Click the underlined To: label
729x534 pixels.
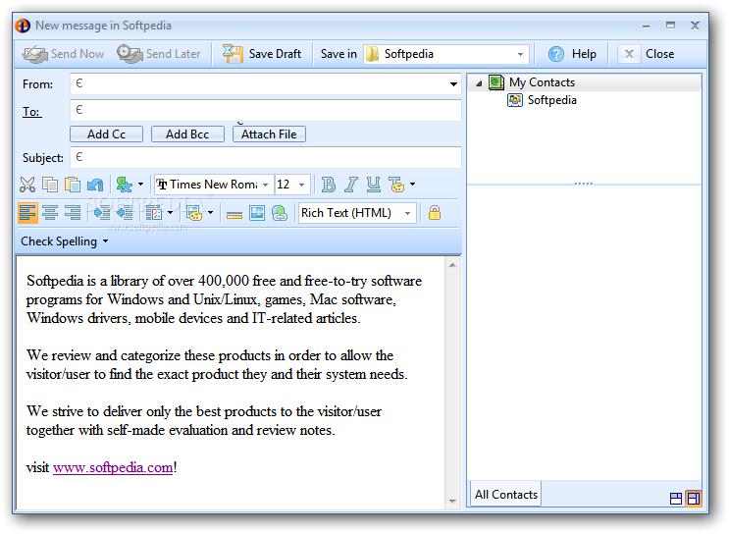[31, 112]
